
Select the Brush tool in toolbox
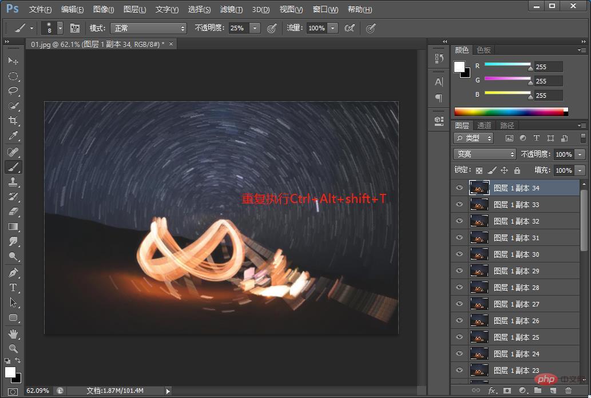[x=13, y=167]
